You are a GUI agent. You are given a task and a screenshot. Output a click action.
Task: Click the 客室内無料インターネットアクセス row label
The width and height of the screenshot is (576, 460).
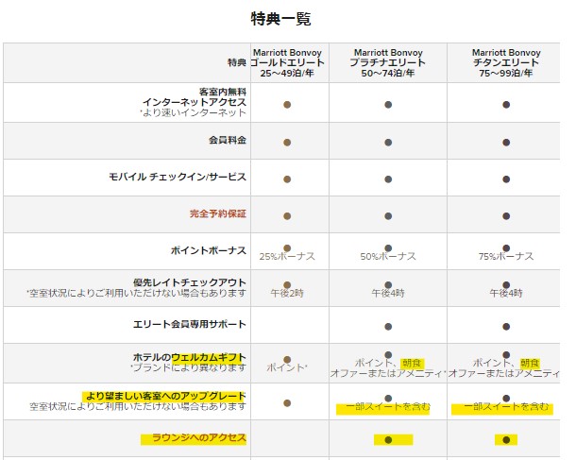click(x=195, y=96)
